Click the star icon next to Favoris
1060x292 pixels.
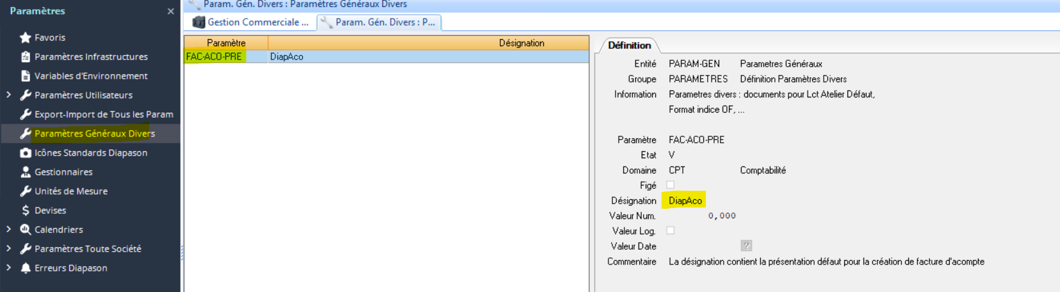point(26,38)
